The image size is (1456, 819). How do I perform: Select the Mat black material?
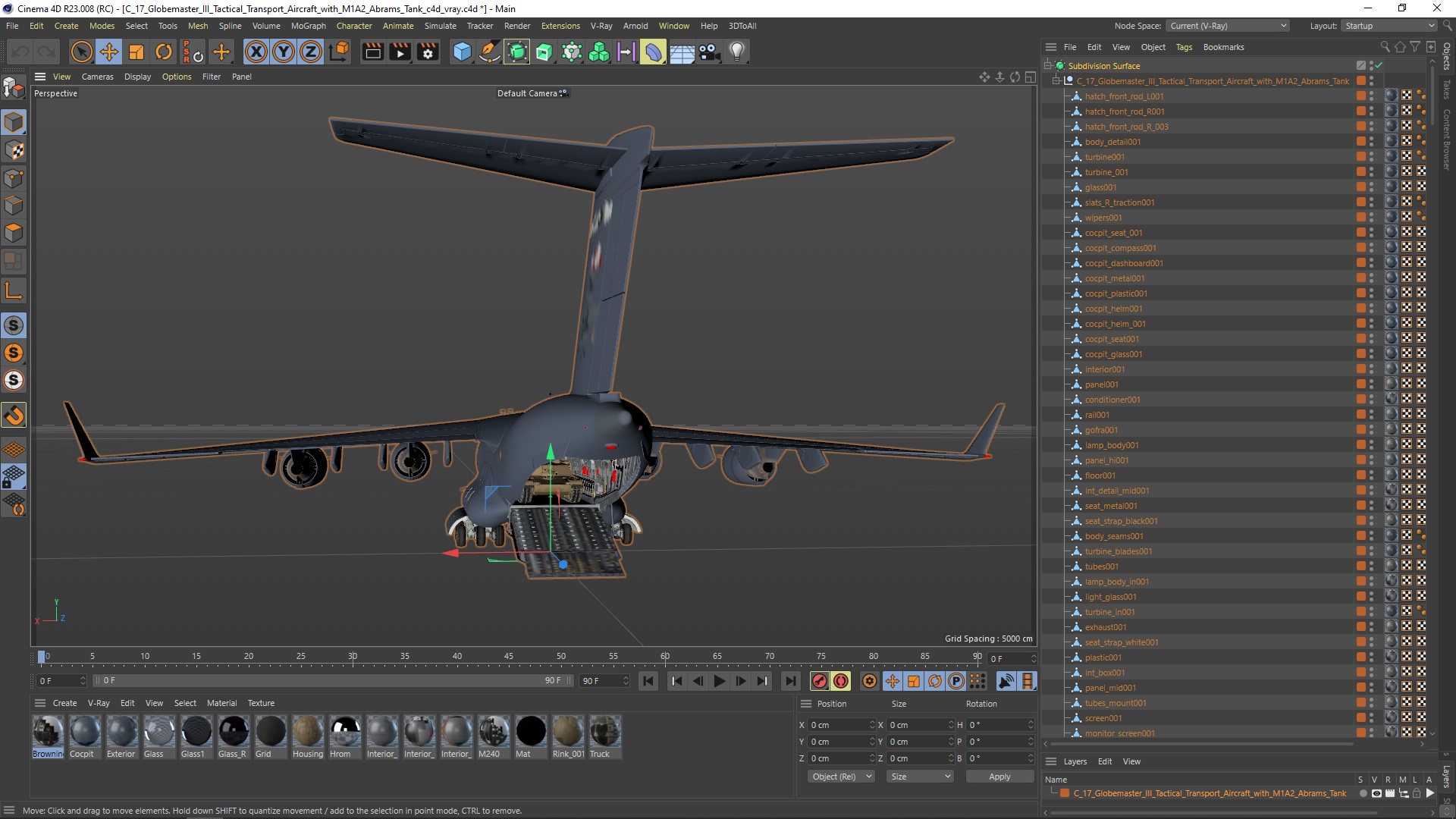[x=531, y=736]
